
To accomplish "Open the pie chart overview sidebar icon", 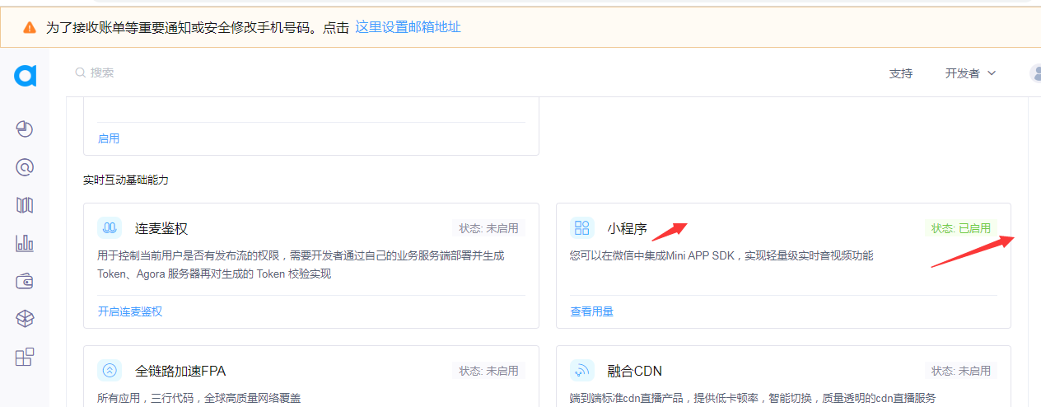I will pos(25,129).
